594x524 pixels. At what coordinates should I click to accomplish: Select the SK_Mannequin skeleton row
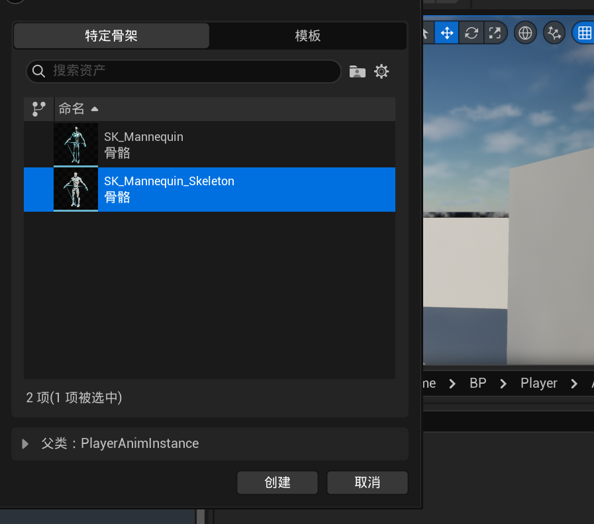pyautogui.click(x=209, y=145)
